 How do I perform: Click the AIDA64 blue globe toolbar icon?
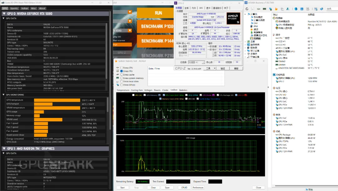click(296, 9)
